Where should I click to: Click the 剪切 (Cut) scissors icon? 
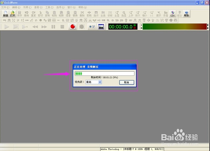40,14
